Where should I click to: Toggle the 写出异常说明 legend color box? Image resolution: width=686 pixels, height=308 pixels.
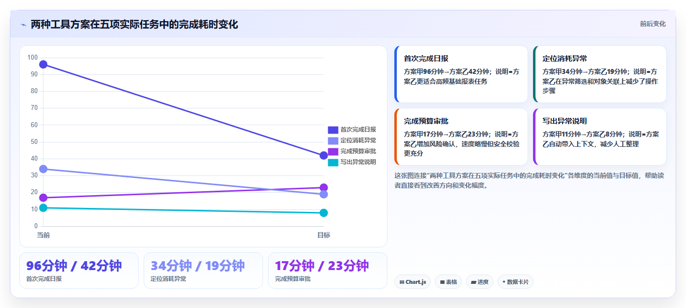pos(333,162)
